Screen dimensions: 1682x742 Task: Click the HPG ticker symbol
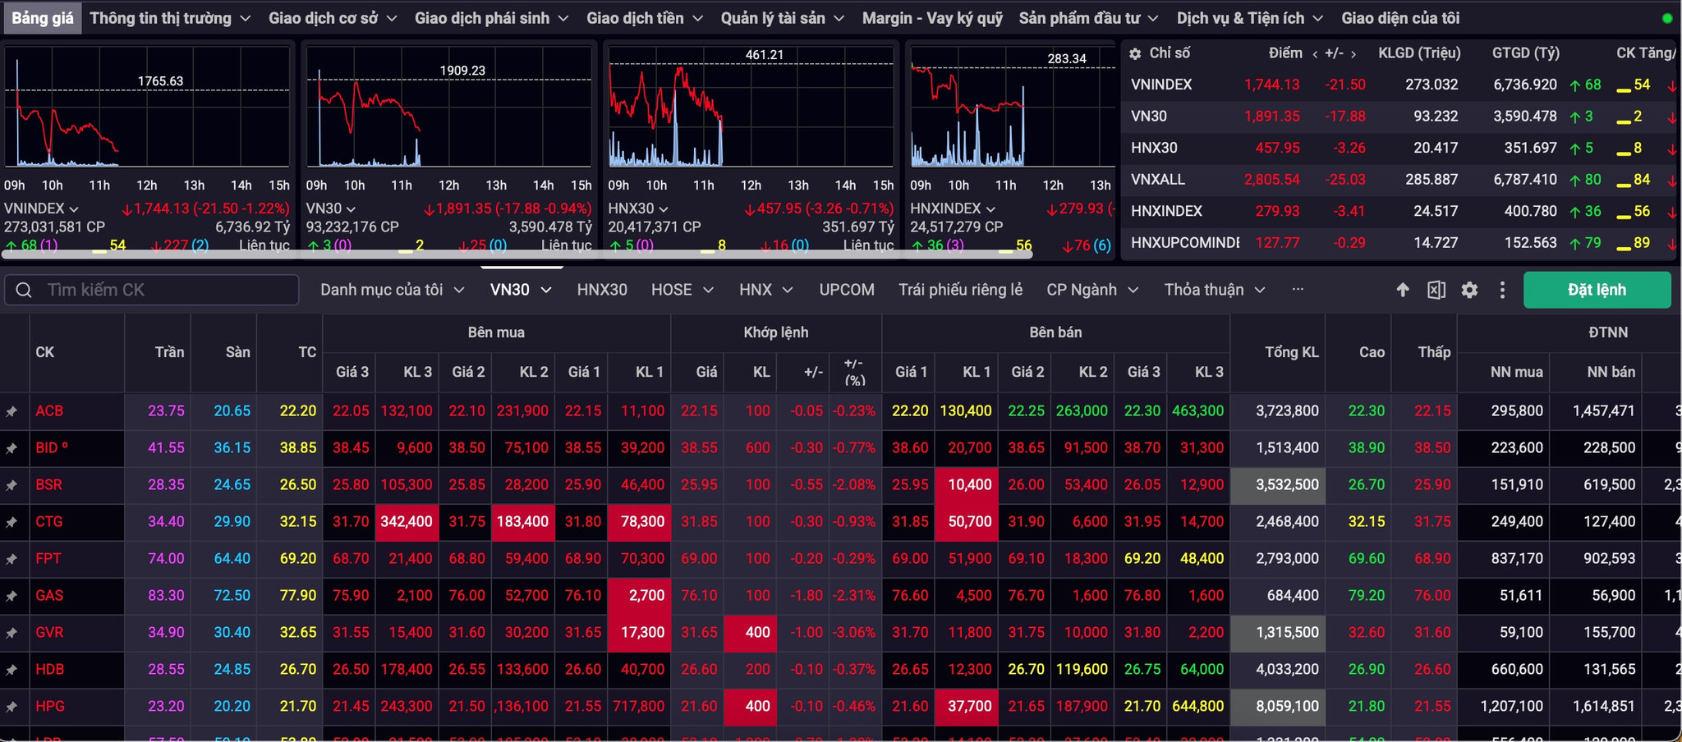click(50, 707)
